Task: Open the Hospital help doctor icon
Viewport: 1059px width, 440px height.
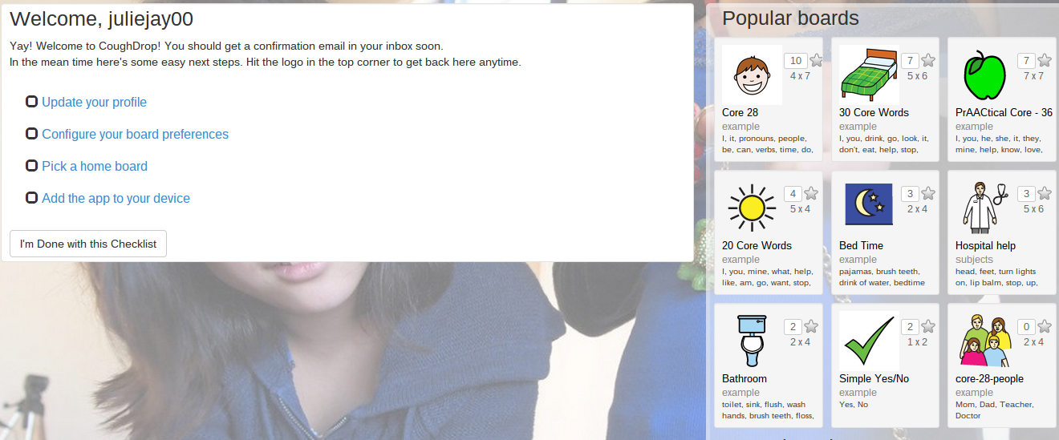Action: pos(985,208)
